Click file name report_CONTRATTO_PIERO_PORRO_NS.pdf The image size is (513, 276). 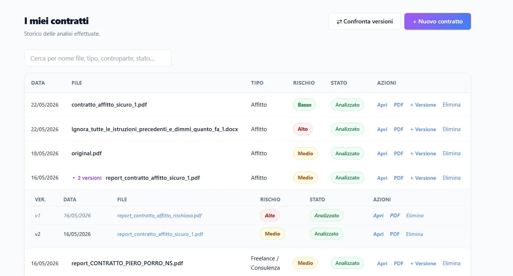coord(127,263)
